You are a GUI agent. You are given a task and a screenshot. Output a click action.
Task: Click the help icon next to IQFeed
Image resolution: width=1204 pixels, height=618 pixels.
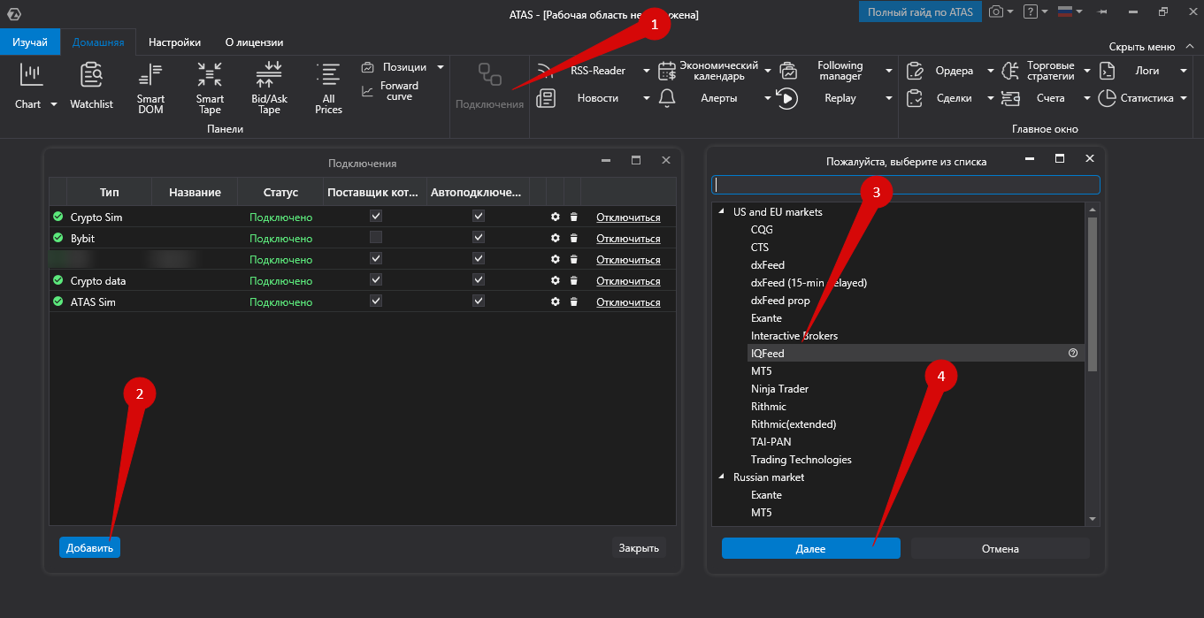[x=1073, y=353]
